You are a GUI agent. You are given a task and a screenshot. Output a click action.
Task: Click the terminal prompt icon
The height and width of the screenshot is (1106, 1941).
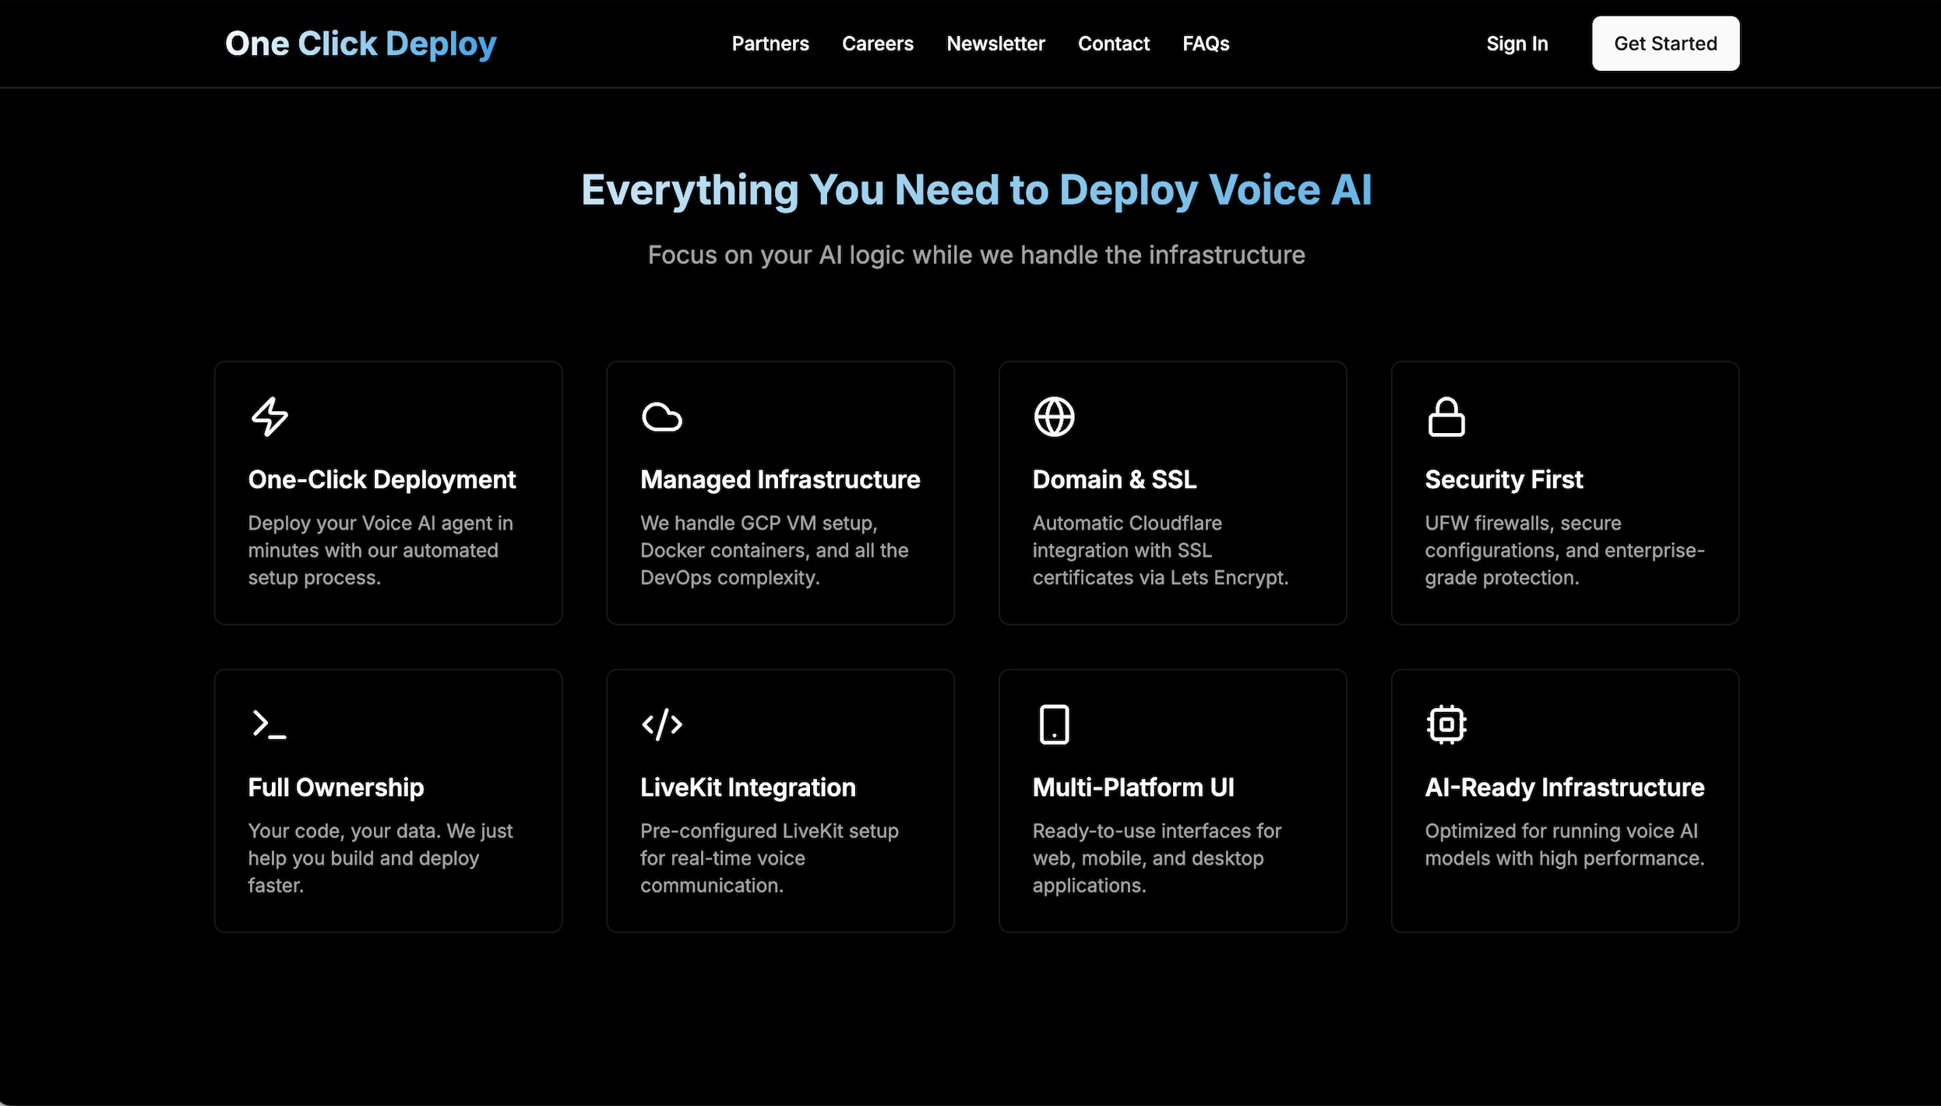269,724
